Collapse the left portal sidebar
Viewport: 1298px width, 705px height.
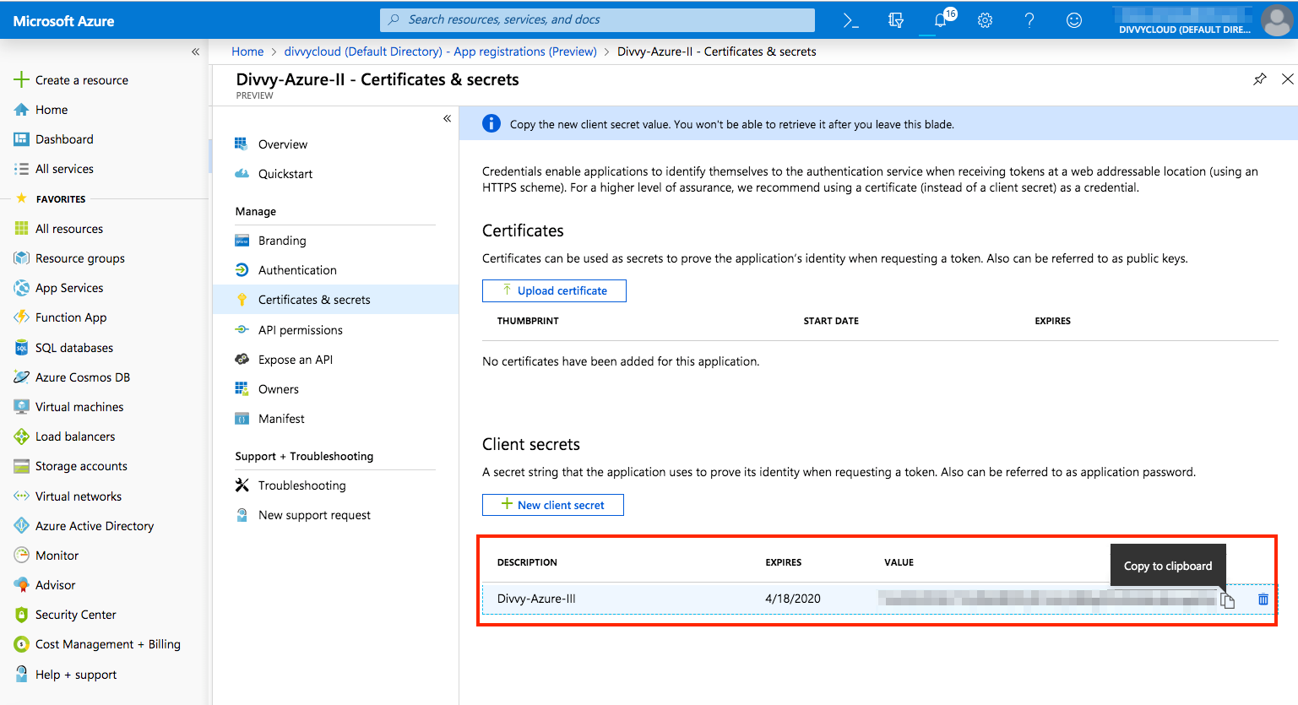coord(195,52)
